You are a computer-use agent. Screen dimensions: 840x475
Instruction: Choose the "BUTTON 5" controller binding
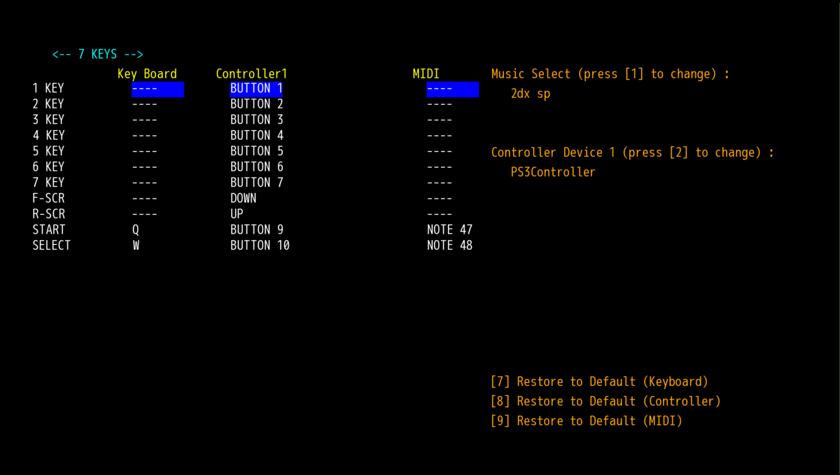pyautogui.click(x=256, y=152)
